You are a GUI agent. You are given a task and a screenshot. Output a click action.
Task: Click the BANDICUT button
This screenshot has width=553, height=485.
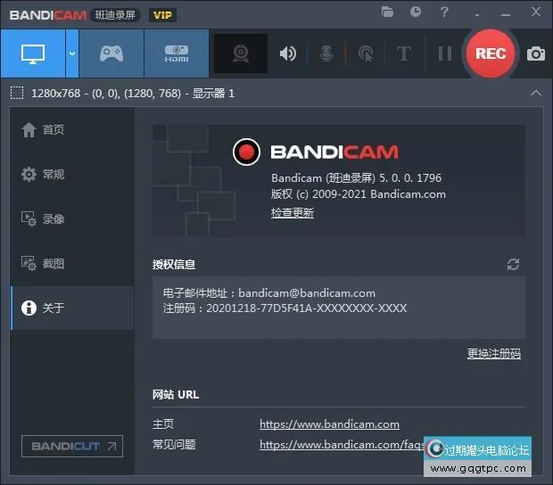pos(72,447)
